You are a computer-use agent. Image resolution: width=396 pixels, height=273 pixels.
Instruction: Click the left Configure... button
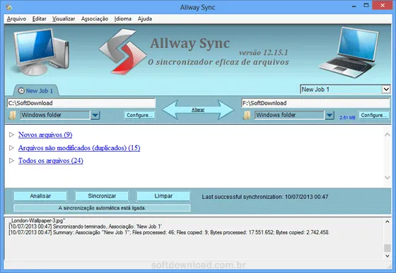139,115
